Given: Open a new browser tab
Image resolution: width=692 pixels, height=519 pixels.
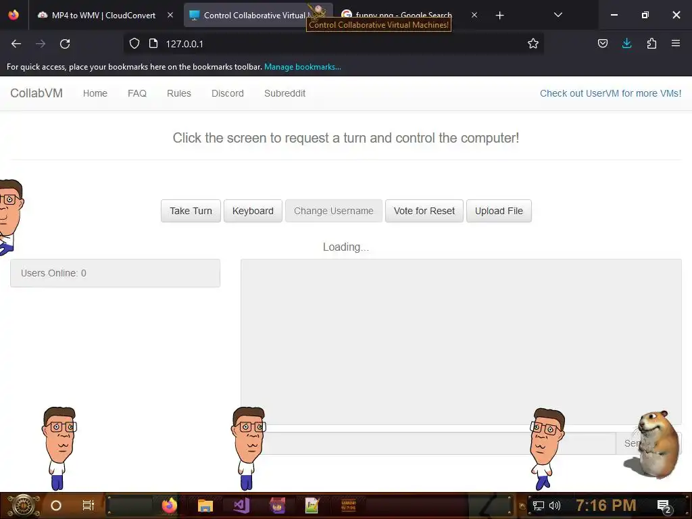Looking at the screenshot, I should coord(499,16).
